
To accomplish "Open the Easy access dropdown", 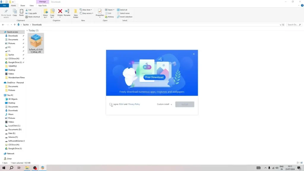I will [86, 13].
